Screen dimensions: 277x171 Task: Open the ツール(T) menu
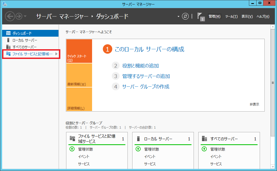click(231, 16)
